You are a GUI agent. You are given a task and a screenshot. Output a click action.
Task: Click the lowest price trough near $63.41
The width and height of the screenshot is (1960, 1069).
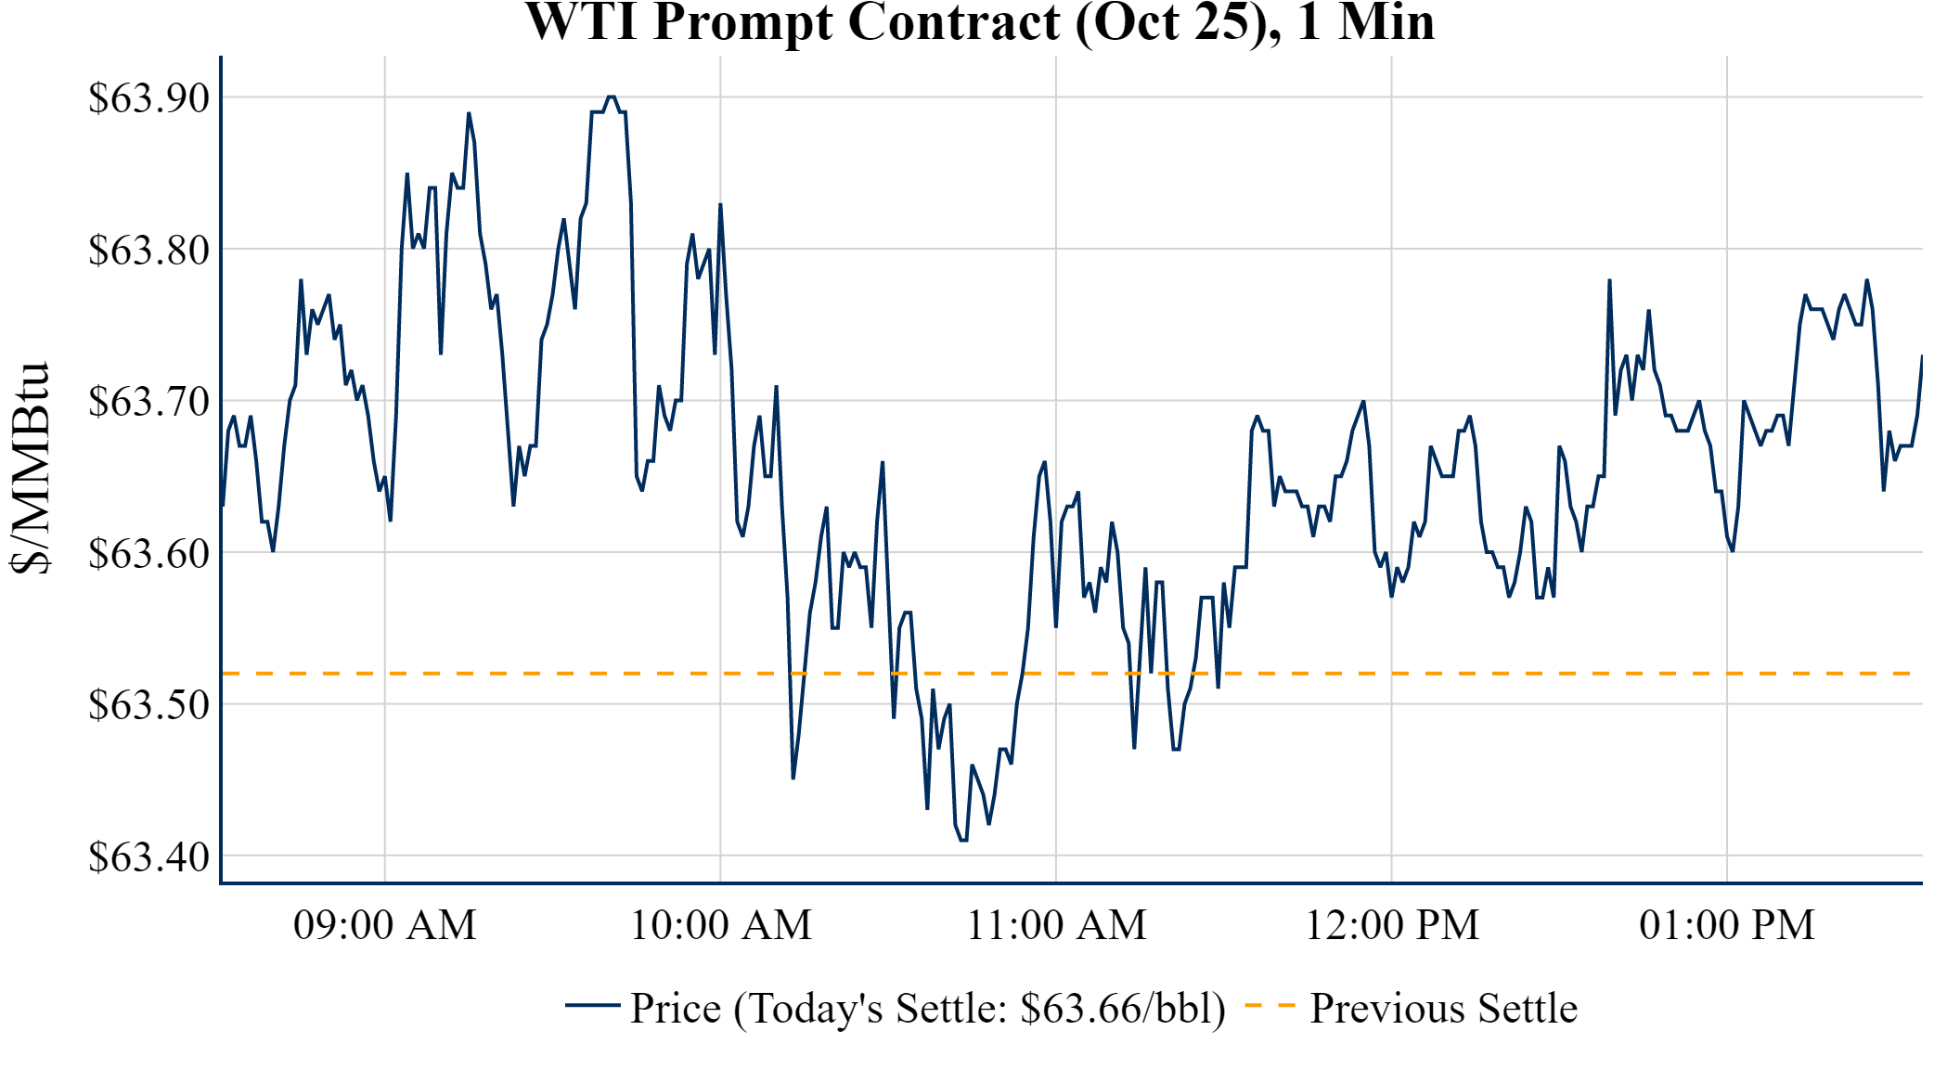tap(963, 840)
